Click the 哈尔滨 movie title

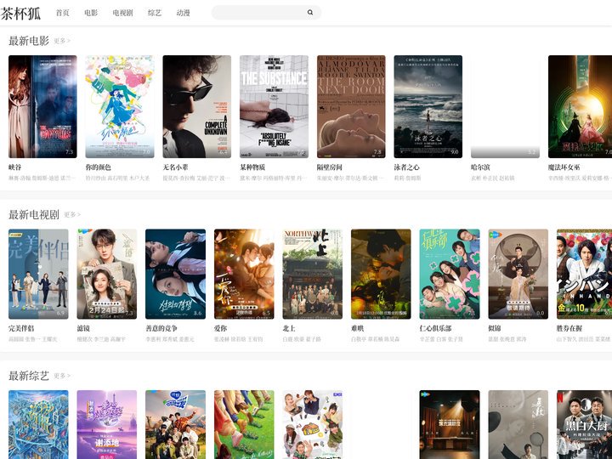480,167
